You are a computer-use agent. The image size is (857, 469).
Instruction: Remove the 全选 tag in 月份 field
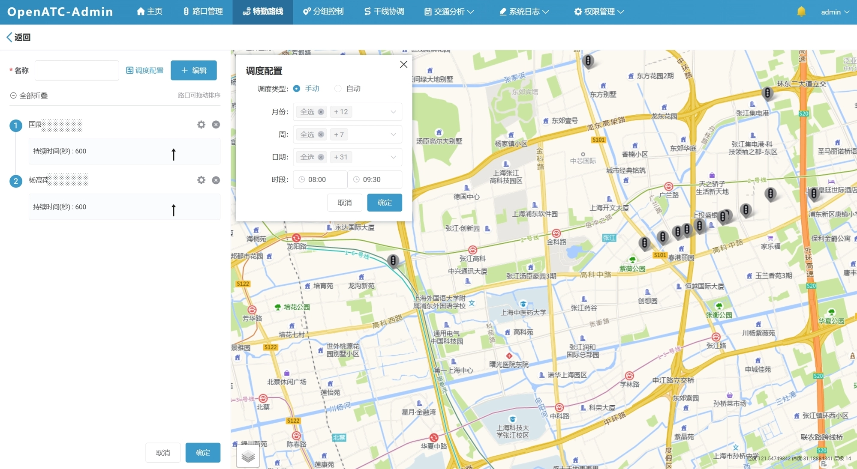click(x=321, y=112)
